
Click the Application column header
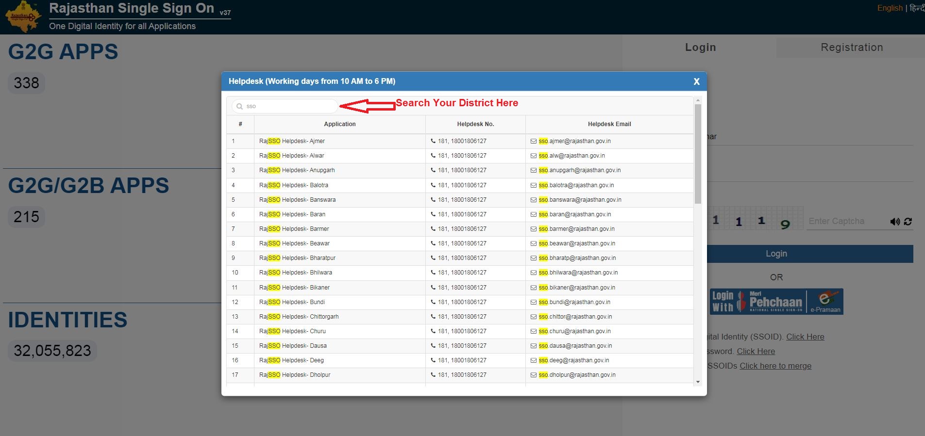tap(339, 124)
